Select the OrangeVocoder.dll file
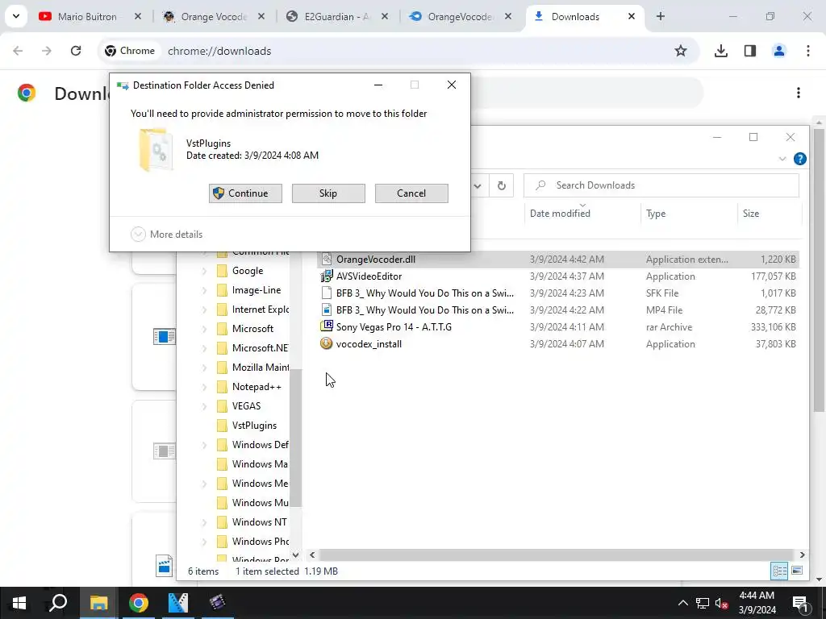 pos(558,259)
